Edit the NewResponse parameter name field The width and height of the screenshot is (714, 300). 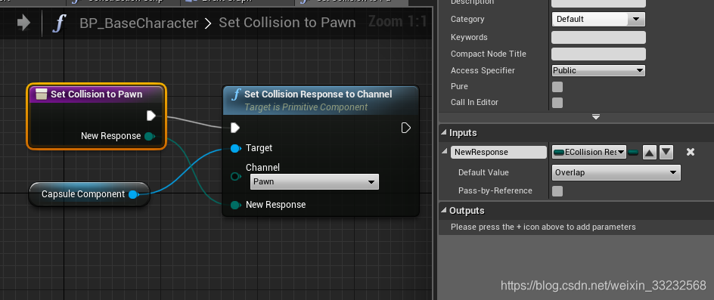pos(498,153)
